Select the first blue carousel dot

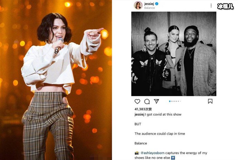170,101
